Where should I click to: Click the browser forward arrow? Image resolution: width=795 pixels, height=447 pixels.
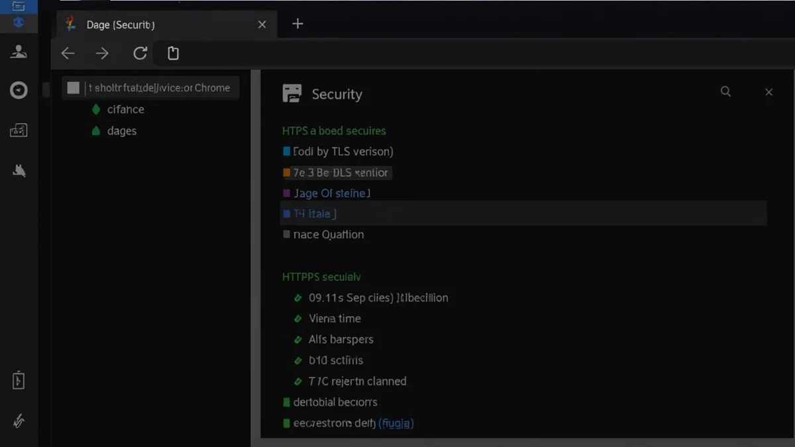[x=102, y=54]
